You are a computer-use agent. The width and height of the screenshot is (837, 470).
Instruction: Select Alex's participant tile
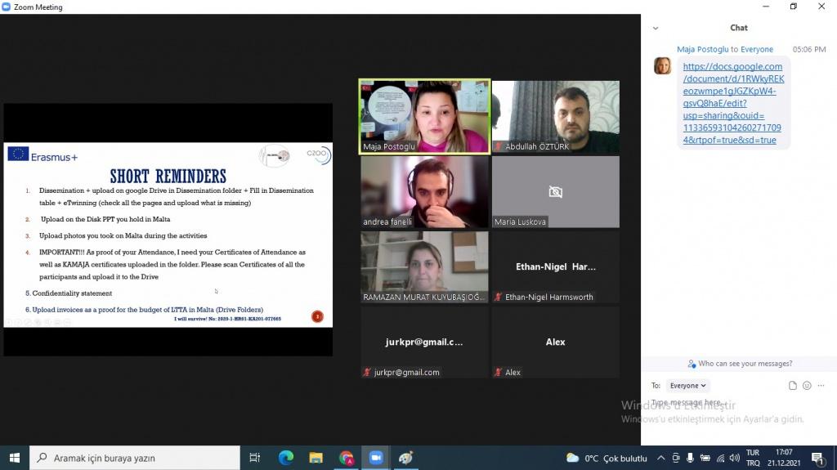click(555, 342)
